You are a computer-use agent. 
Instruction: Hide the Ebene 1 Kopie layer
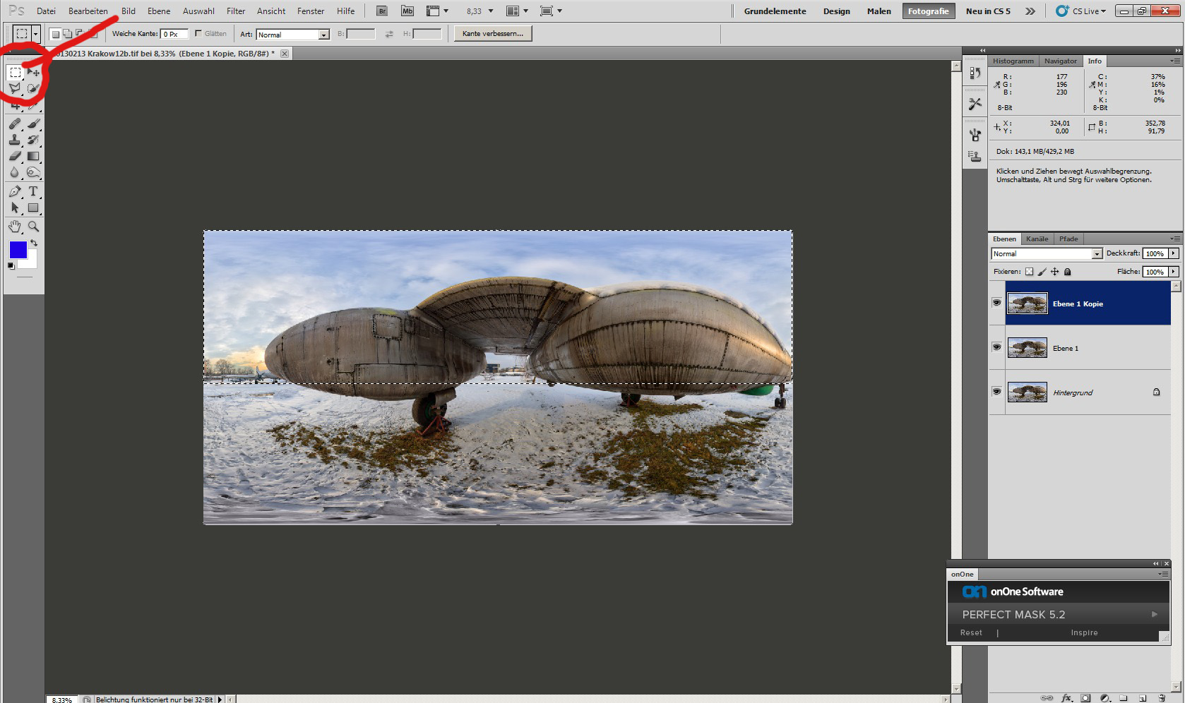pyautogui.click(x=996, y=303)
